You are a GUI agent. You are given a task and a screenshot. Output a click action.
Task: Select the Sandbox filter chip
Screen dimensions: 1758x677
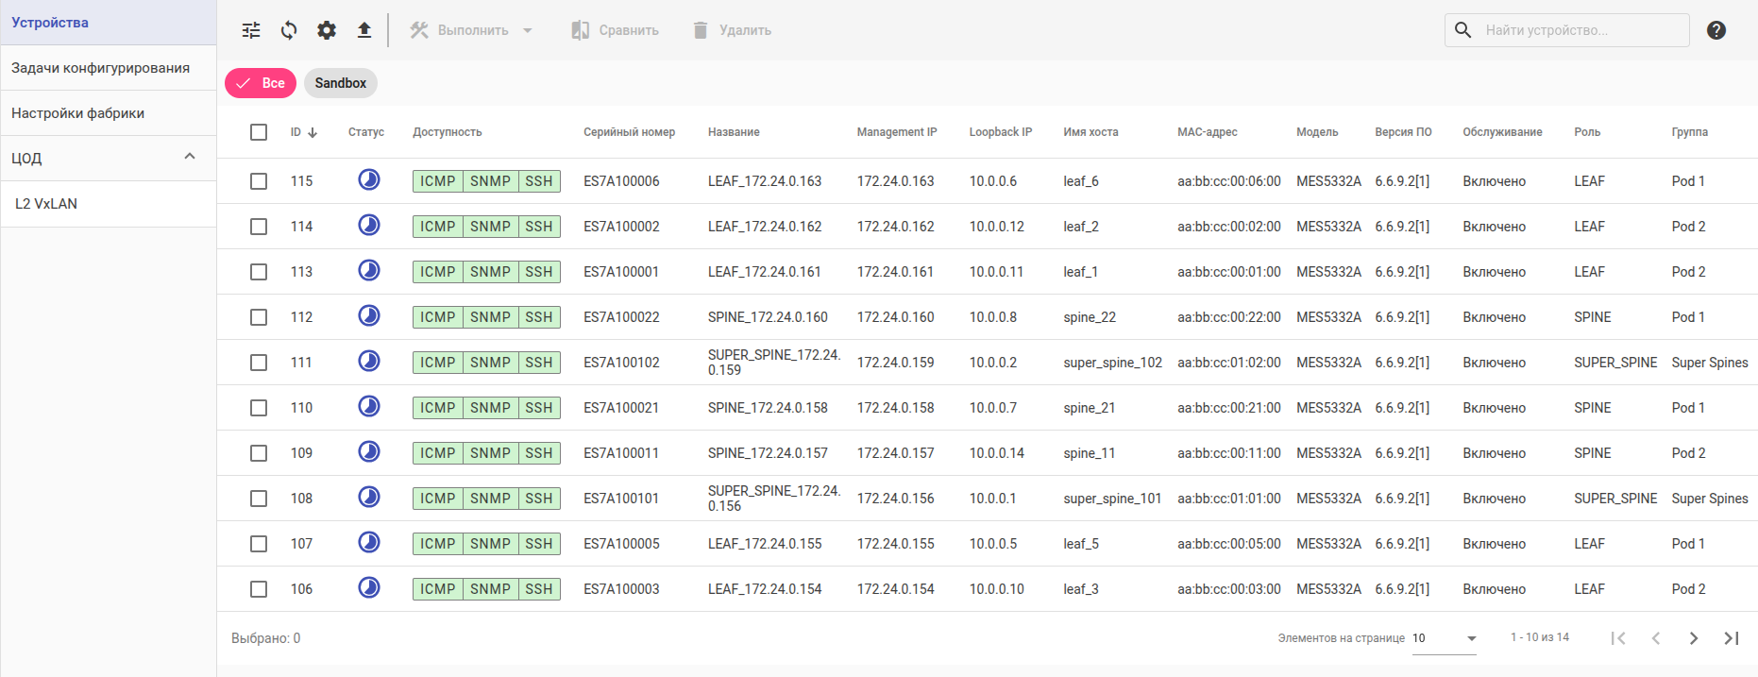(x=340, y=83)
